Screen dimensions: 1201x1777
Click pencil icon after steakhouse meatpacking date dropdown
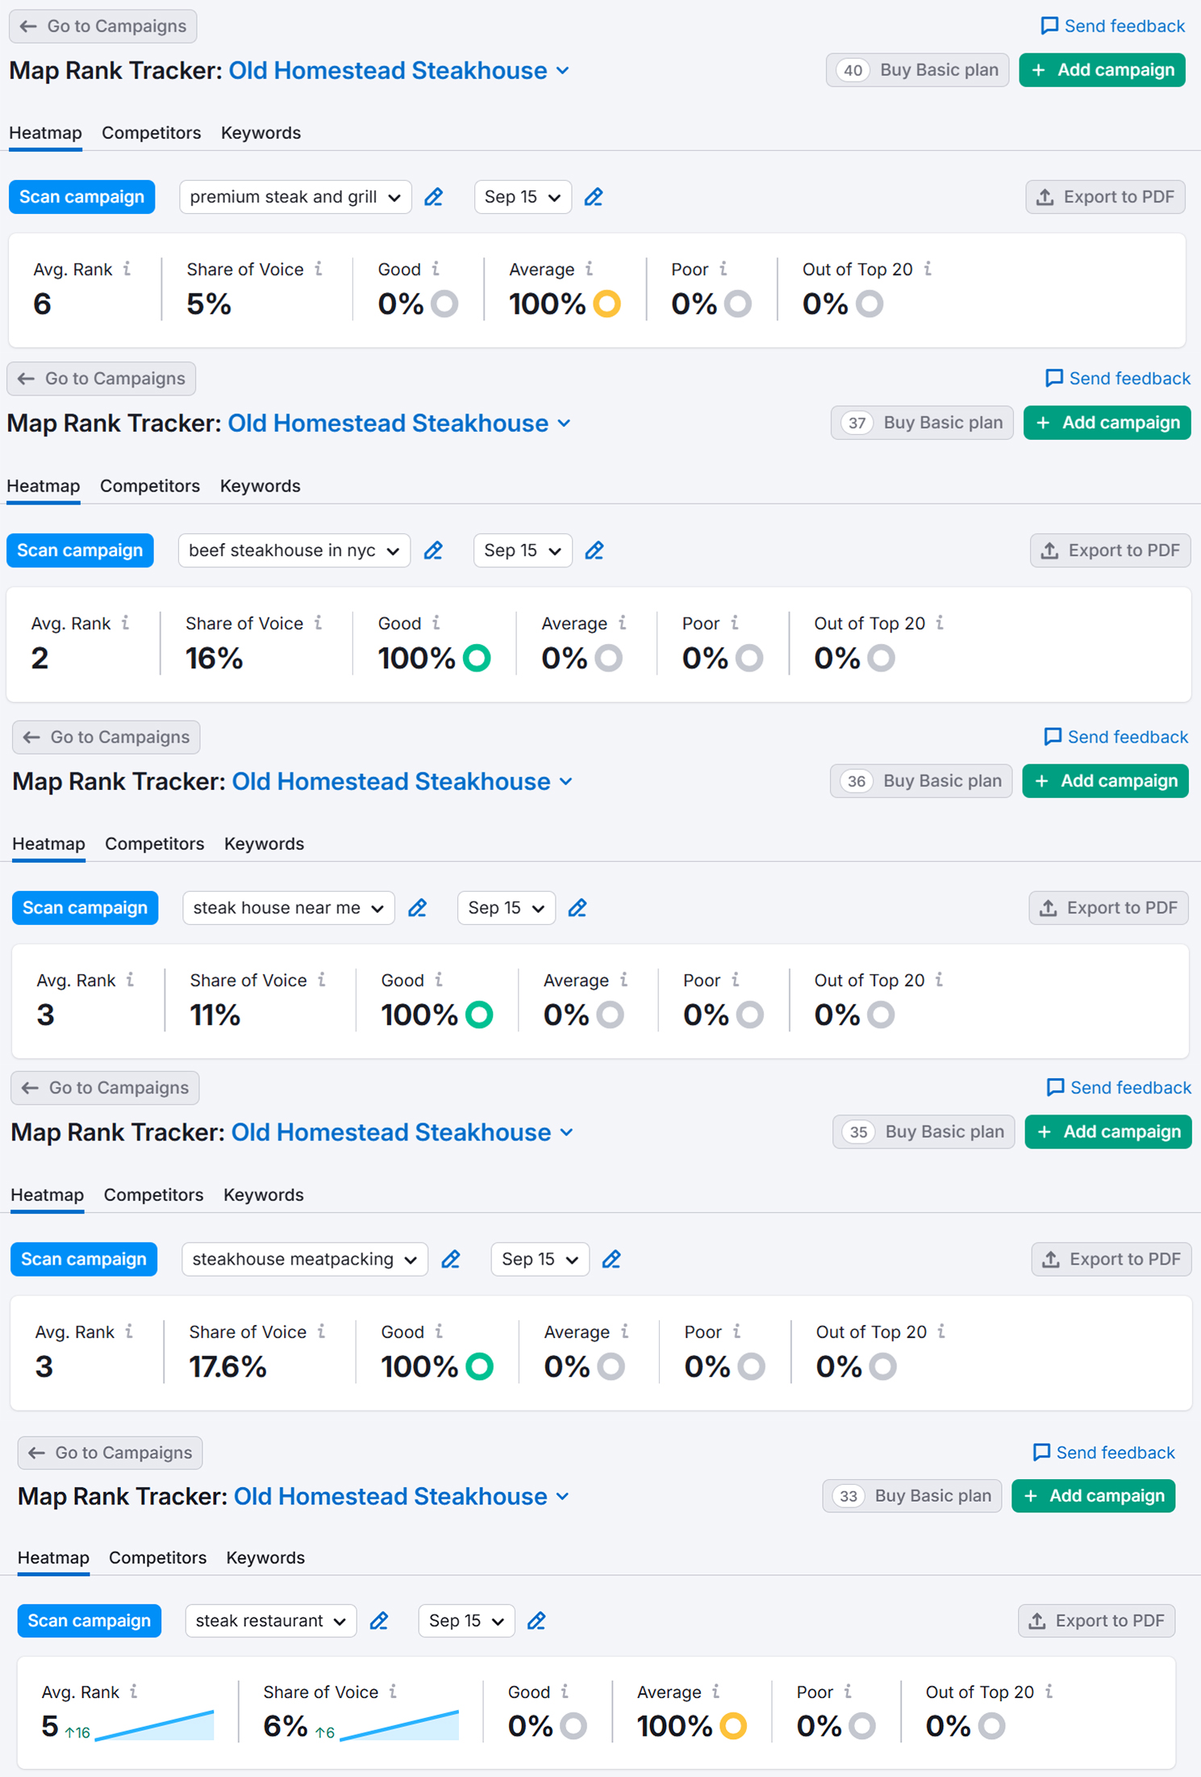[x=611, y=1259]
